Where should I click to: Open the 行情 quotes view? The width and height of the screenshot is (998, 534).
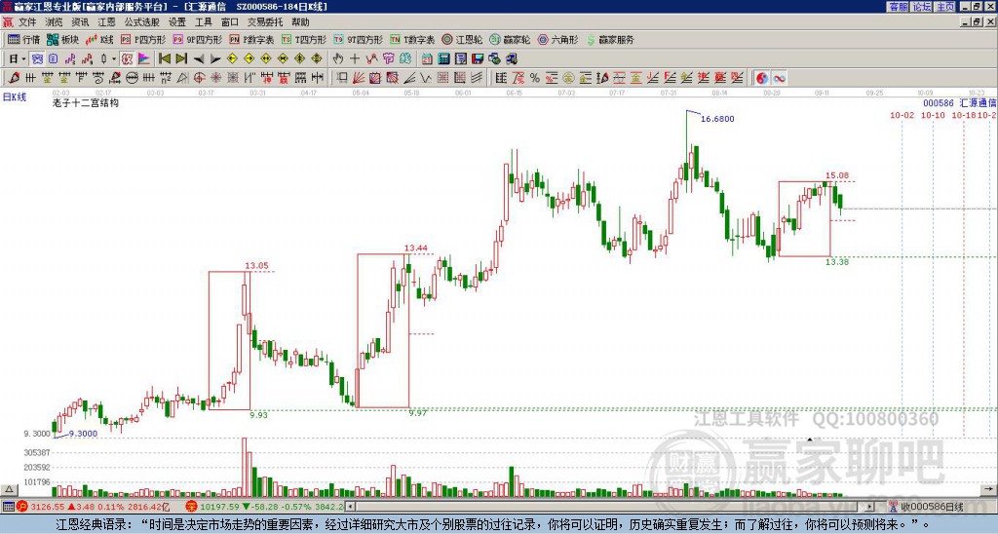coord(24,39)
